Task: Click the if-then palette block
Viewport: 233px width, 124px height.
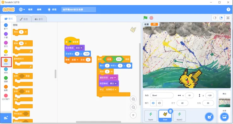Action: pos(23,80)
